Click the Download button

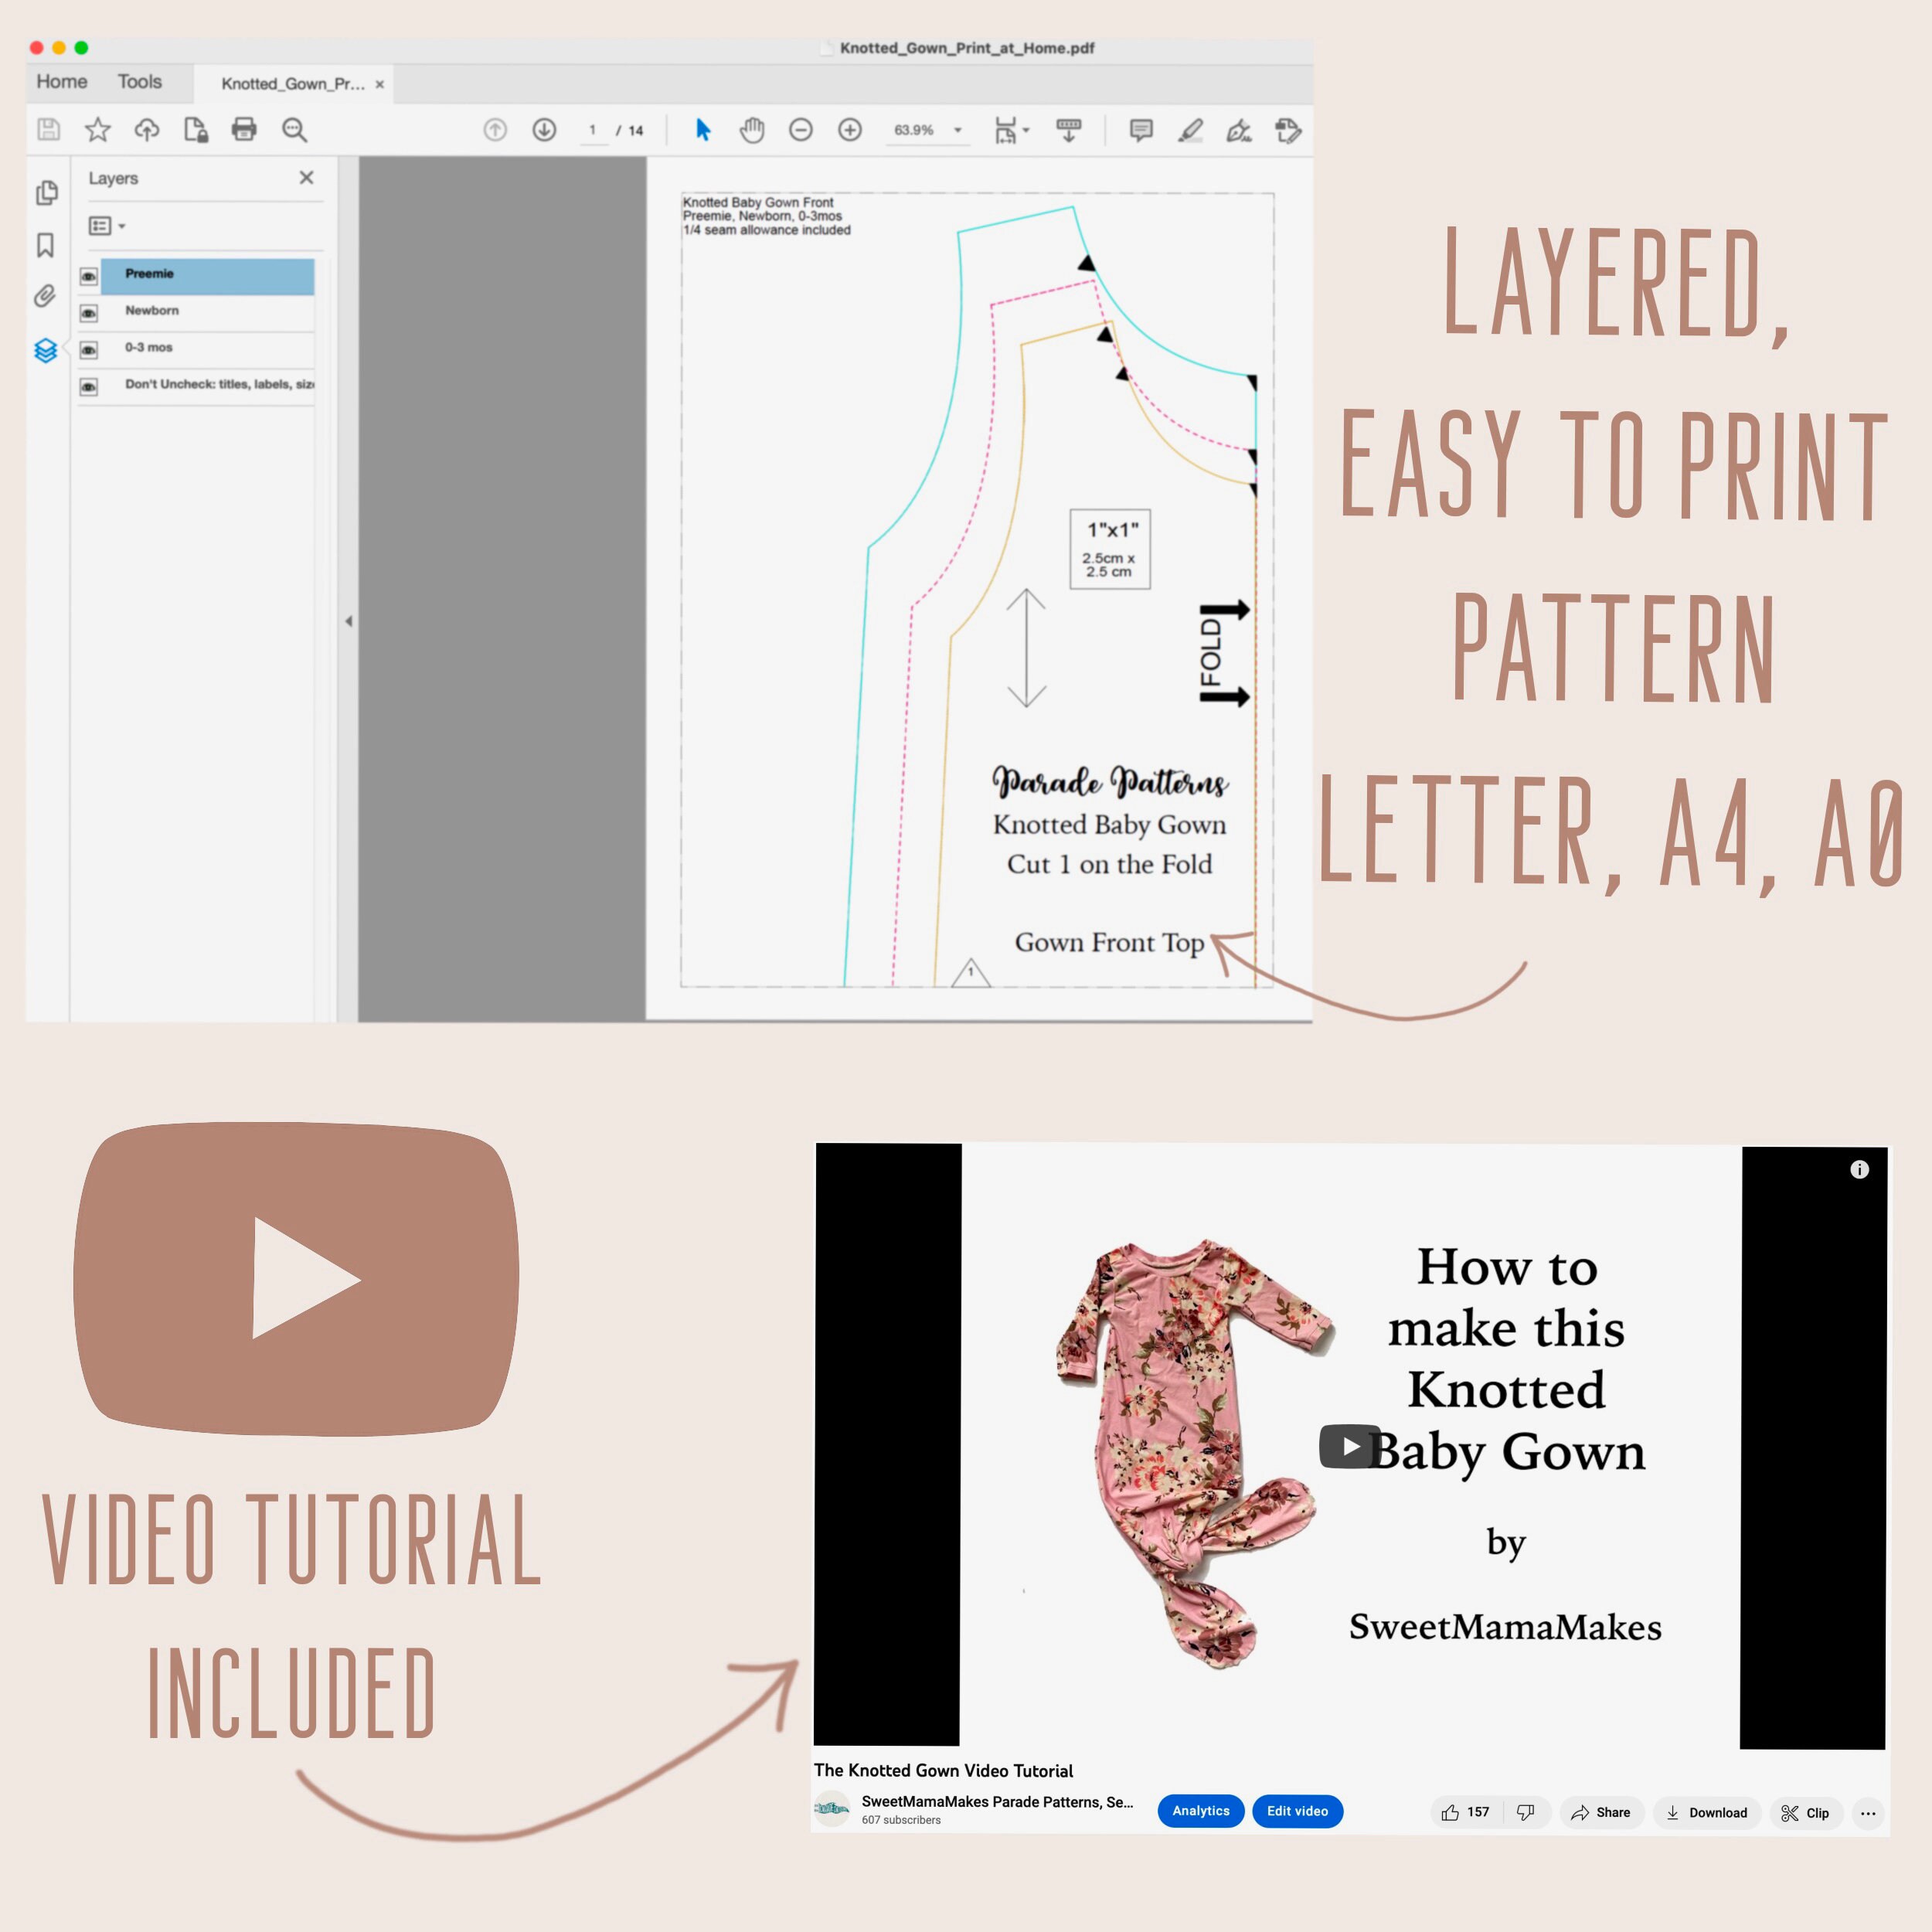(1707, 1812)
